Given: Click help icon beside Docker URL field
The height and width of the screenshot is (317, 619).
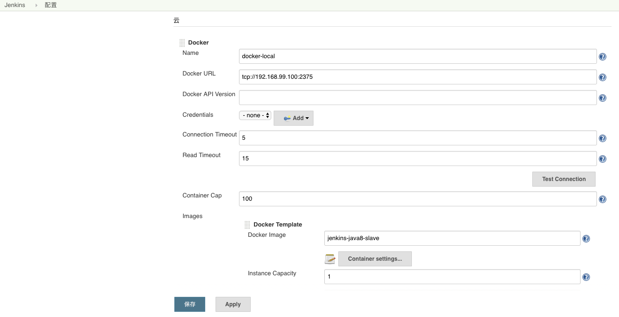Looking at the screenshot, I should [x=603, y=77].
